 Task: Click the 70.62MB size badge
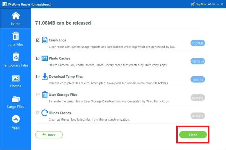(x=198, y=43)
